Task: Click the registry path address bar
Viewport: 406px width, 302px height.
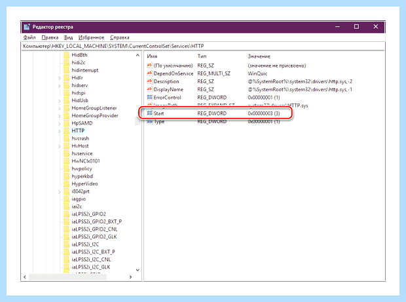Action: 203,46
